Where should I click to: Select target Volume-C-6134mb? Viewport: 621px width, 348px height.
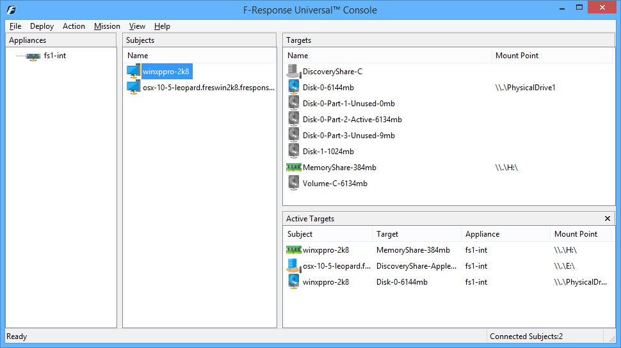point(335,184)
